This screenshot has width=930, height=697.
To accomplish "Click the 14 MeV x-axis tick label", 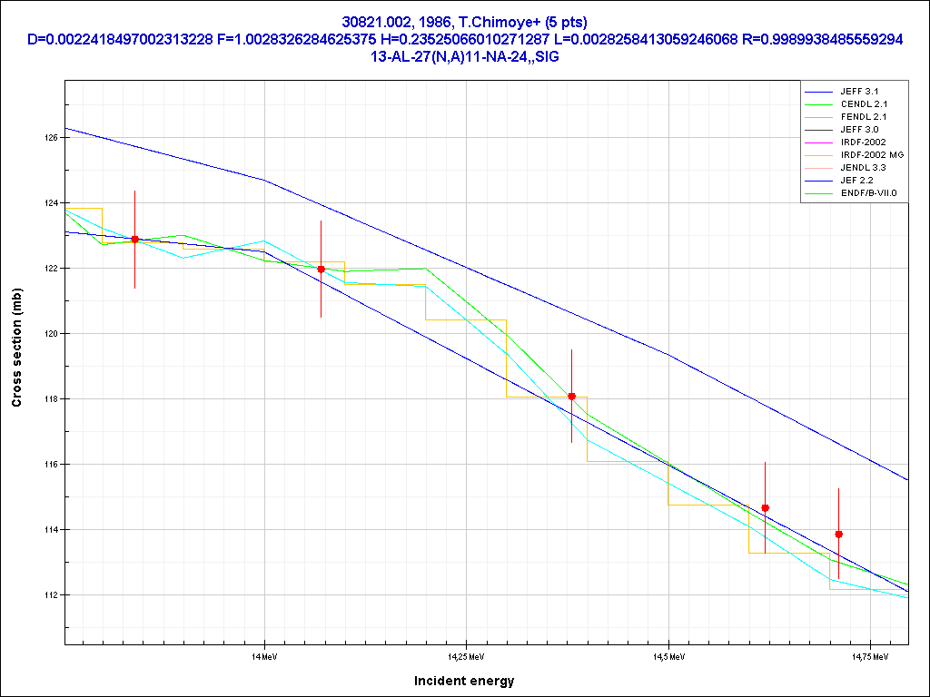I will pos(264,655).
